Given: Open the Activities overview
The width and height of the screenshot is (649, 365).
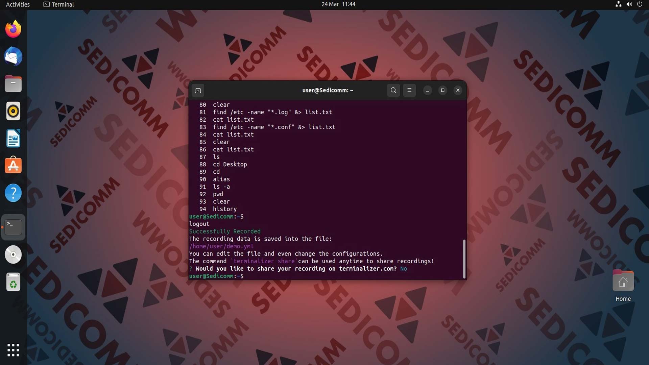Looking at the screenshot, I should (18, 4).
